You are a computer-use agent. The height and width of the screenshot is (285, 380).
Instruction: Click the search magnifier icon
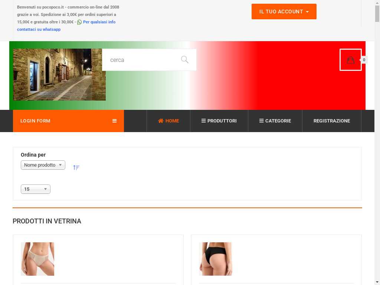(185, 60)
